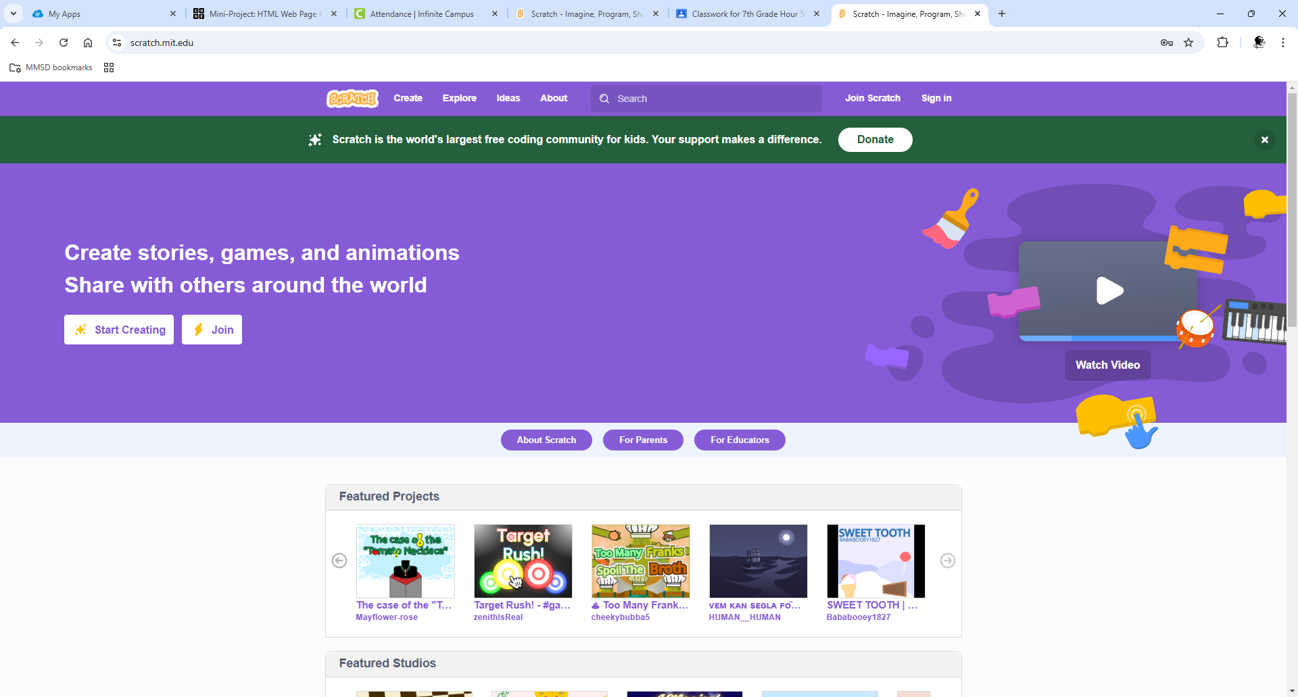The width and height of the screenshot is (1298, 697).
Task: Reload the current page
Action: click(64, 43)
